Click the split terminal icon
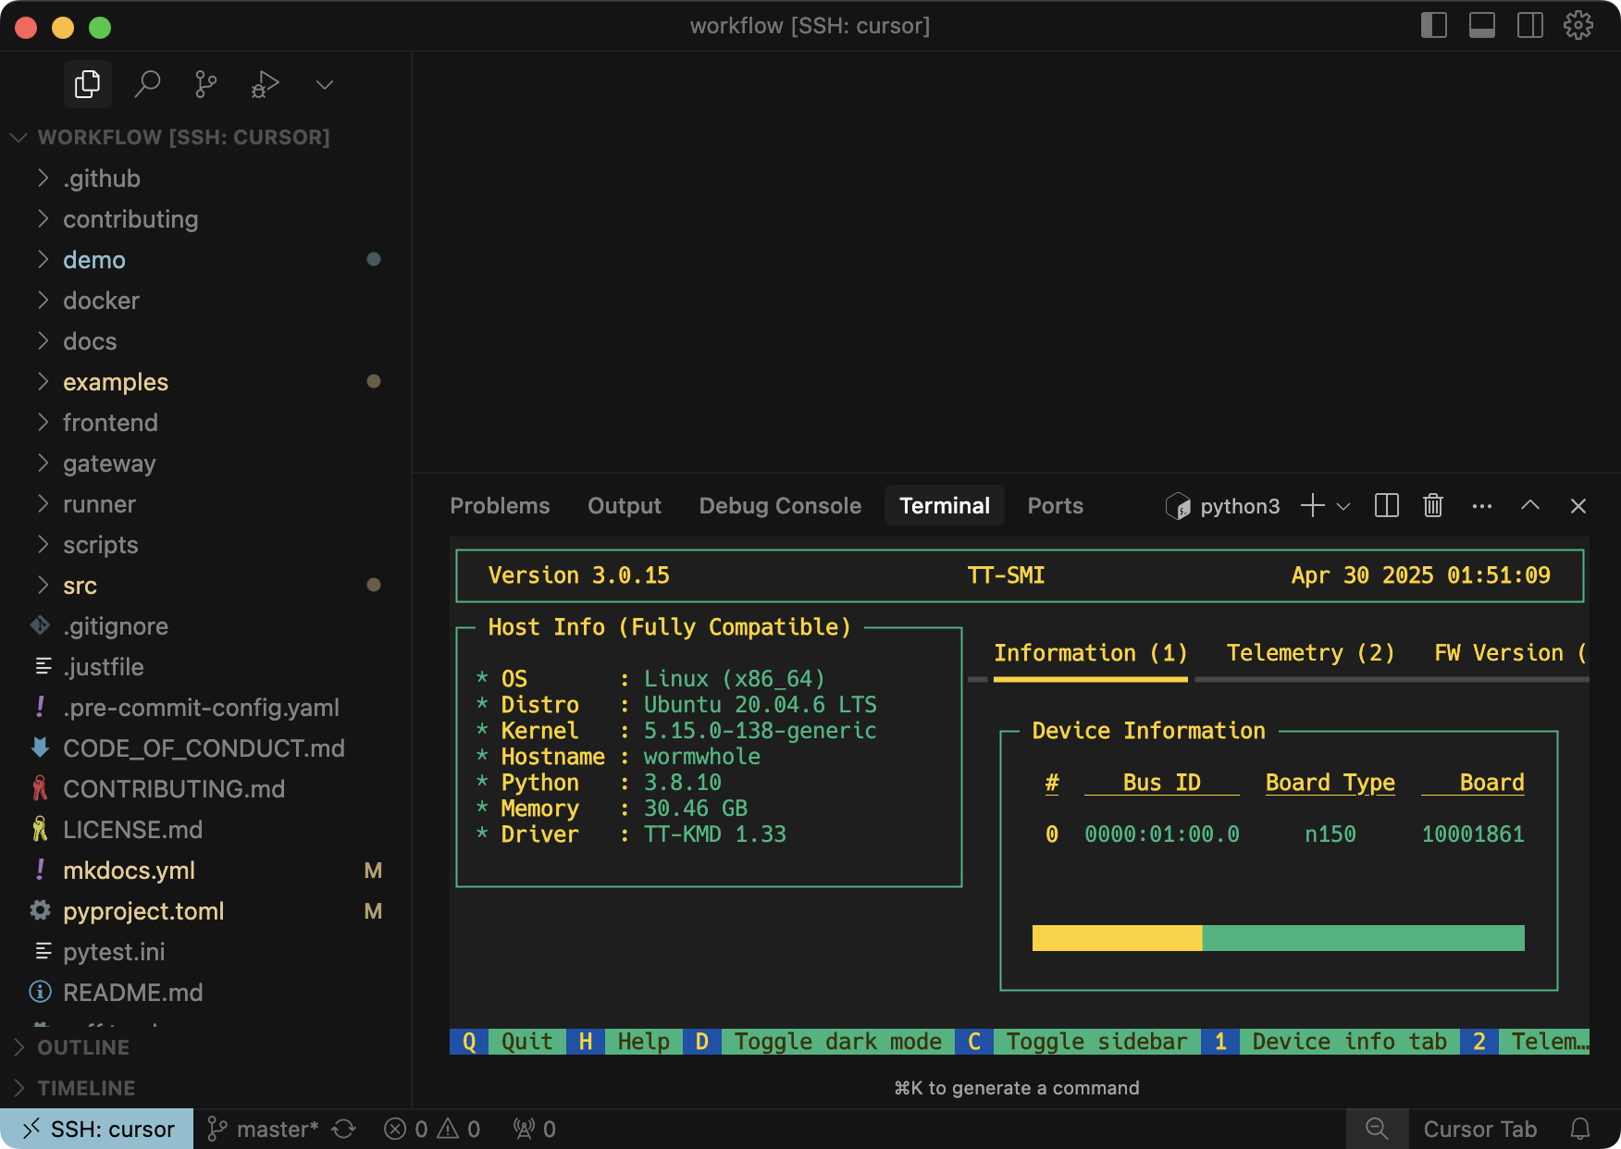1621x1149 pixels. [1386, 506]
